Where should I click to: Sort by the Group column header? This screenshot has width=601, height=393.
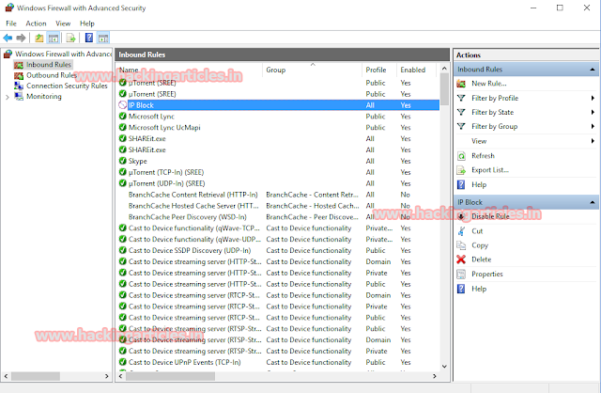313,70
